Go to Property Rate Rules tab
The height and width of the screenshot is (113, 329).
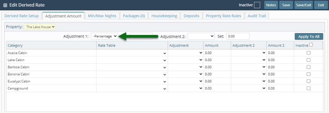point(223,16)
